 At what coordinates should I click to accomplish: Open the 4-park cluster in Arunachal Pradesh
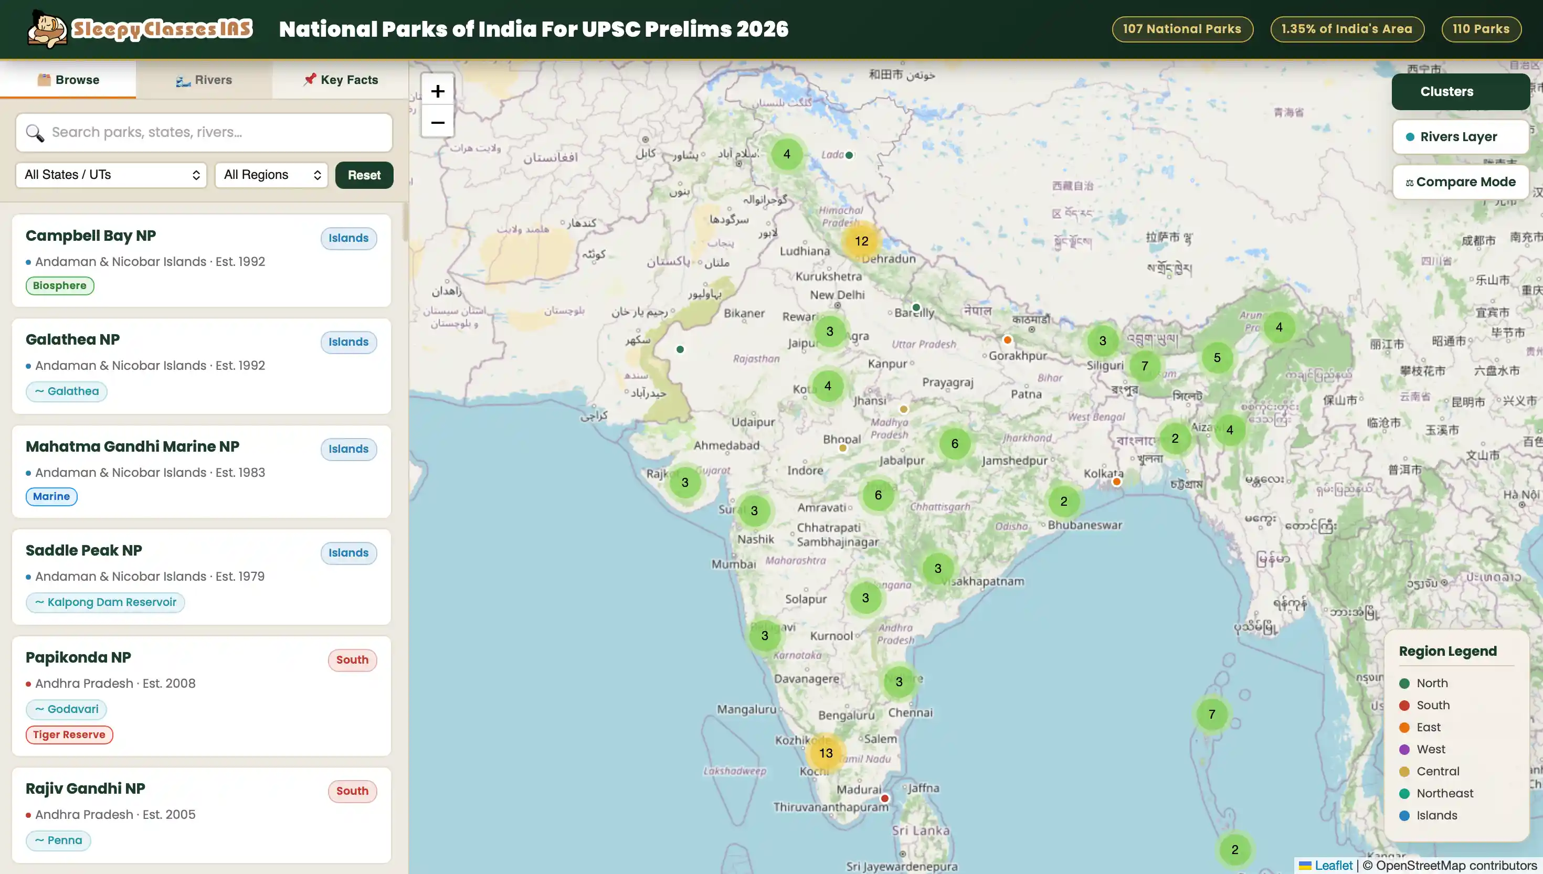[1279, 326]
